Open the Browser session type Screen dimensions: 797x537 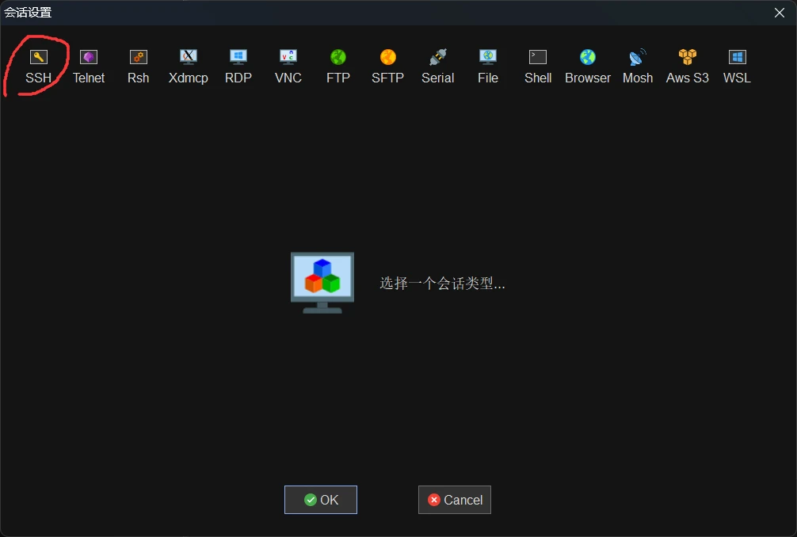point(588,67)
